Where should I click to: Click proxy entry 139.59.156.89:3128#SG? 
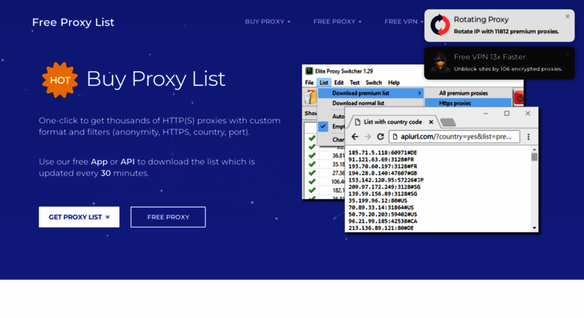(383, 194)
